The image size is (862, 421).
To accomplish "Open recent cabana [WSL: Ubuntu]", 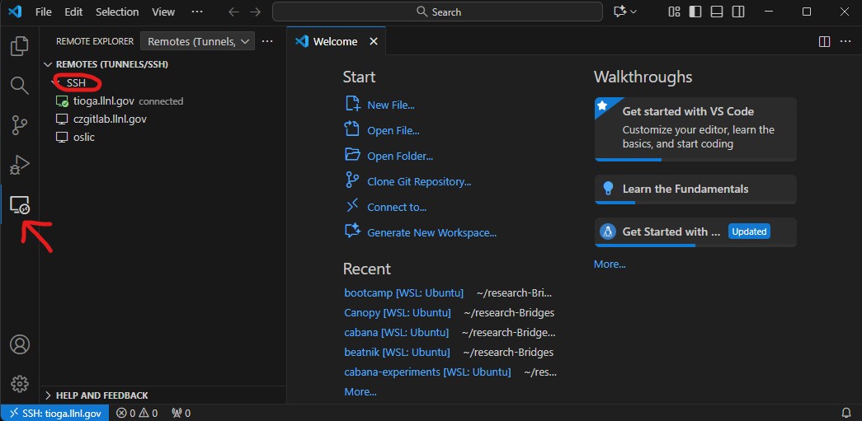I will coord(397,332).
